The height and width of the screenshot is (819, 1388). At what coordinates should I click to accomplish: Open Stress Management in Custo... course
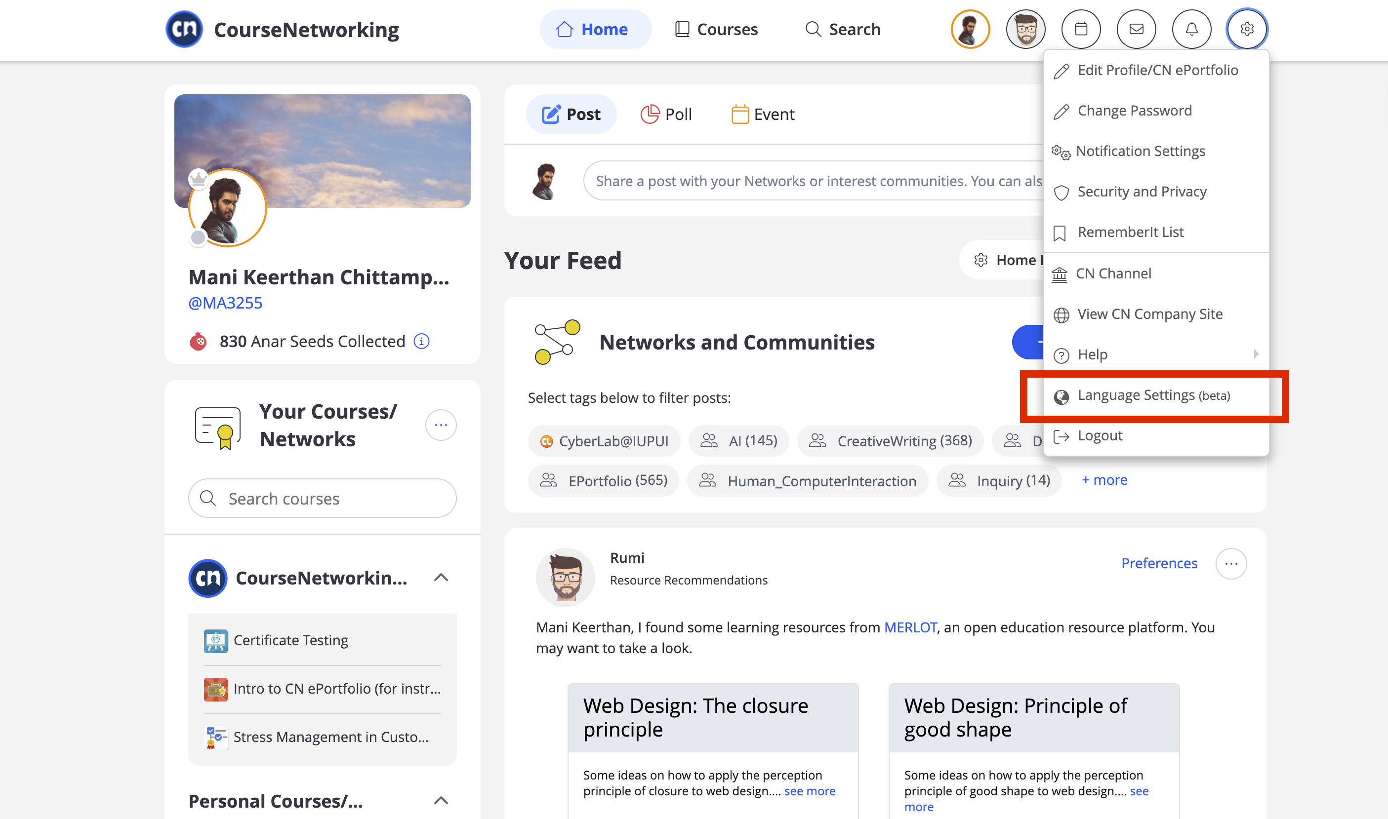pyautogui.click(x=331, y=738)
